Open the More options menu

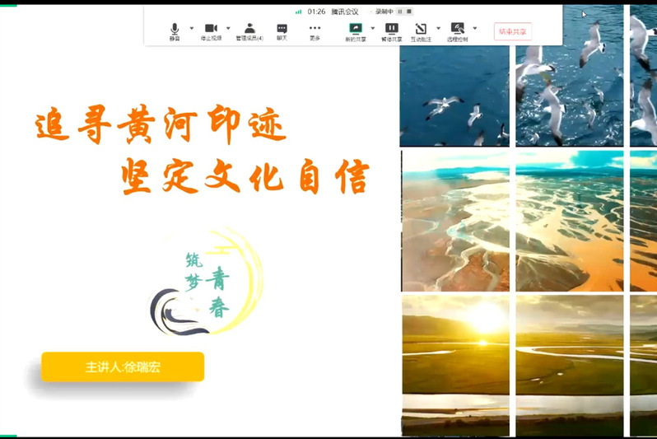(315, 30)
